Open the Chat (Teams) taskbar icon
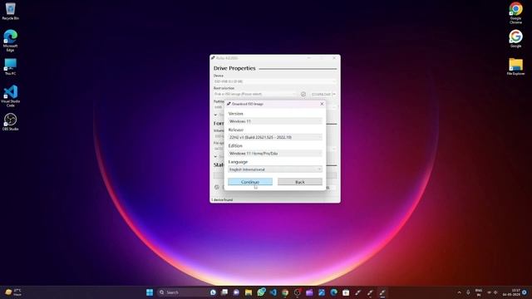Image resolution: width=532 pixels, height=299 pixels. point(236,292)
